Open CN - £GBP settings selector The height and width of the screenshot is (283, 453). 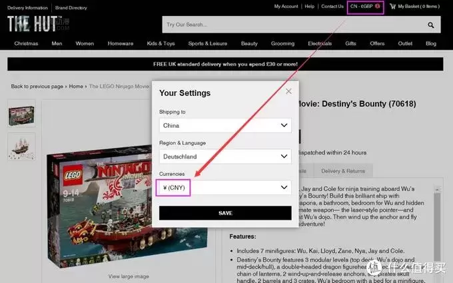[365, 7]
